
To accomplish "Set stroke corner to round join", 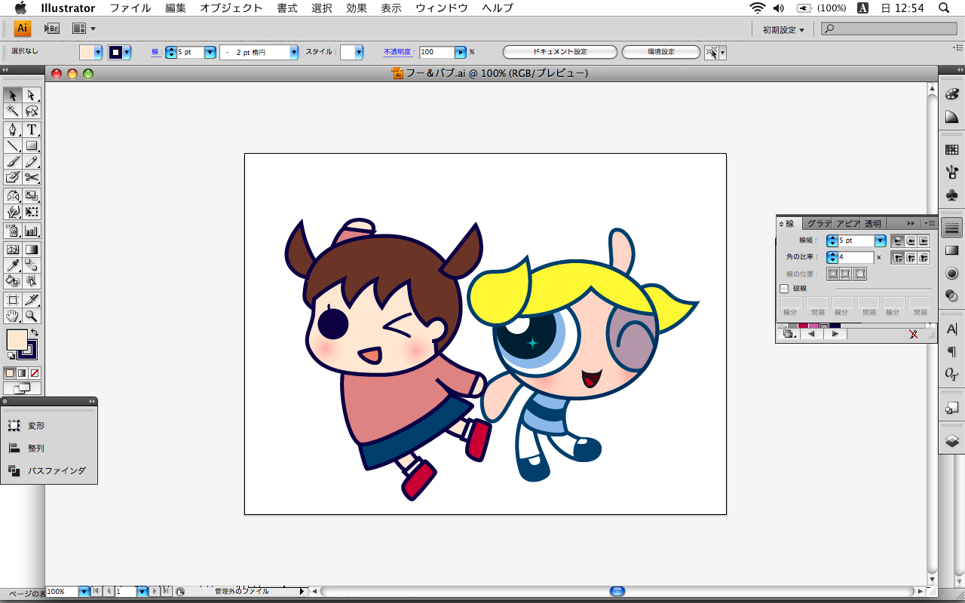I will [x=911, y=258].
